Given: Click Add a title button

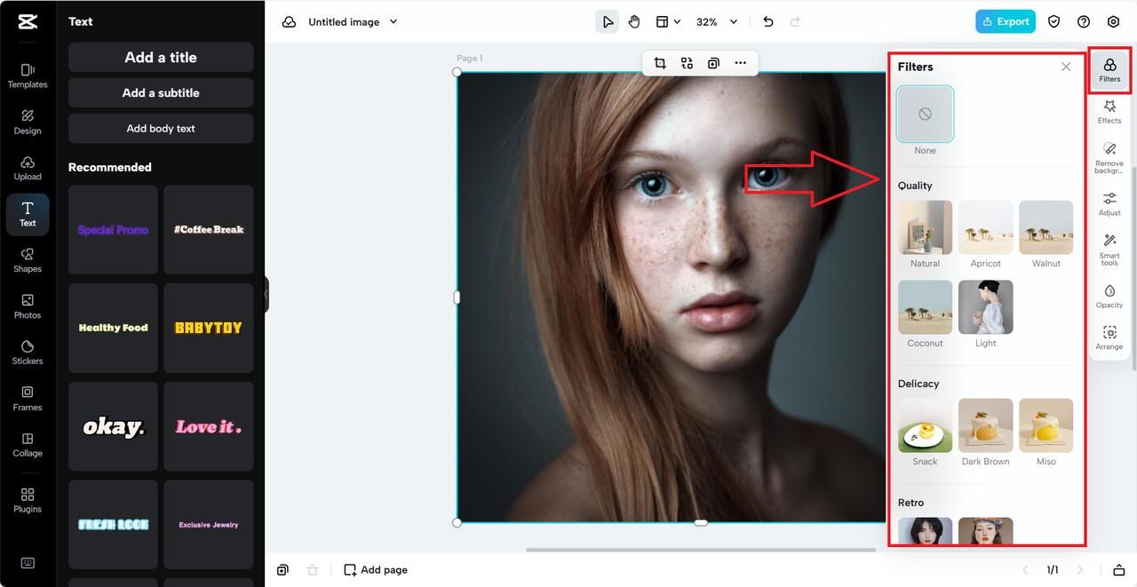Looking at the screenshot, I should [x=161, y=57].
